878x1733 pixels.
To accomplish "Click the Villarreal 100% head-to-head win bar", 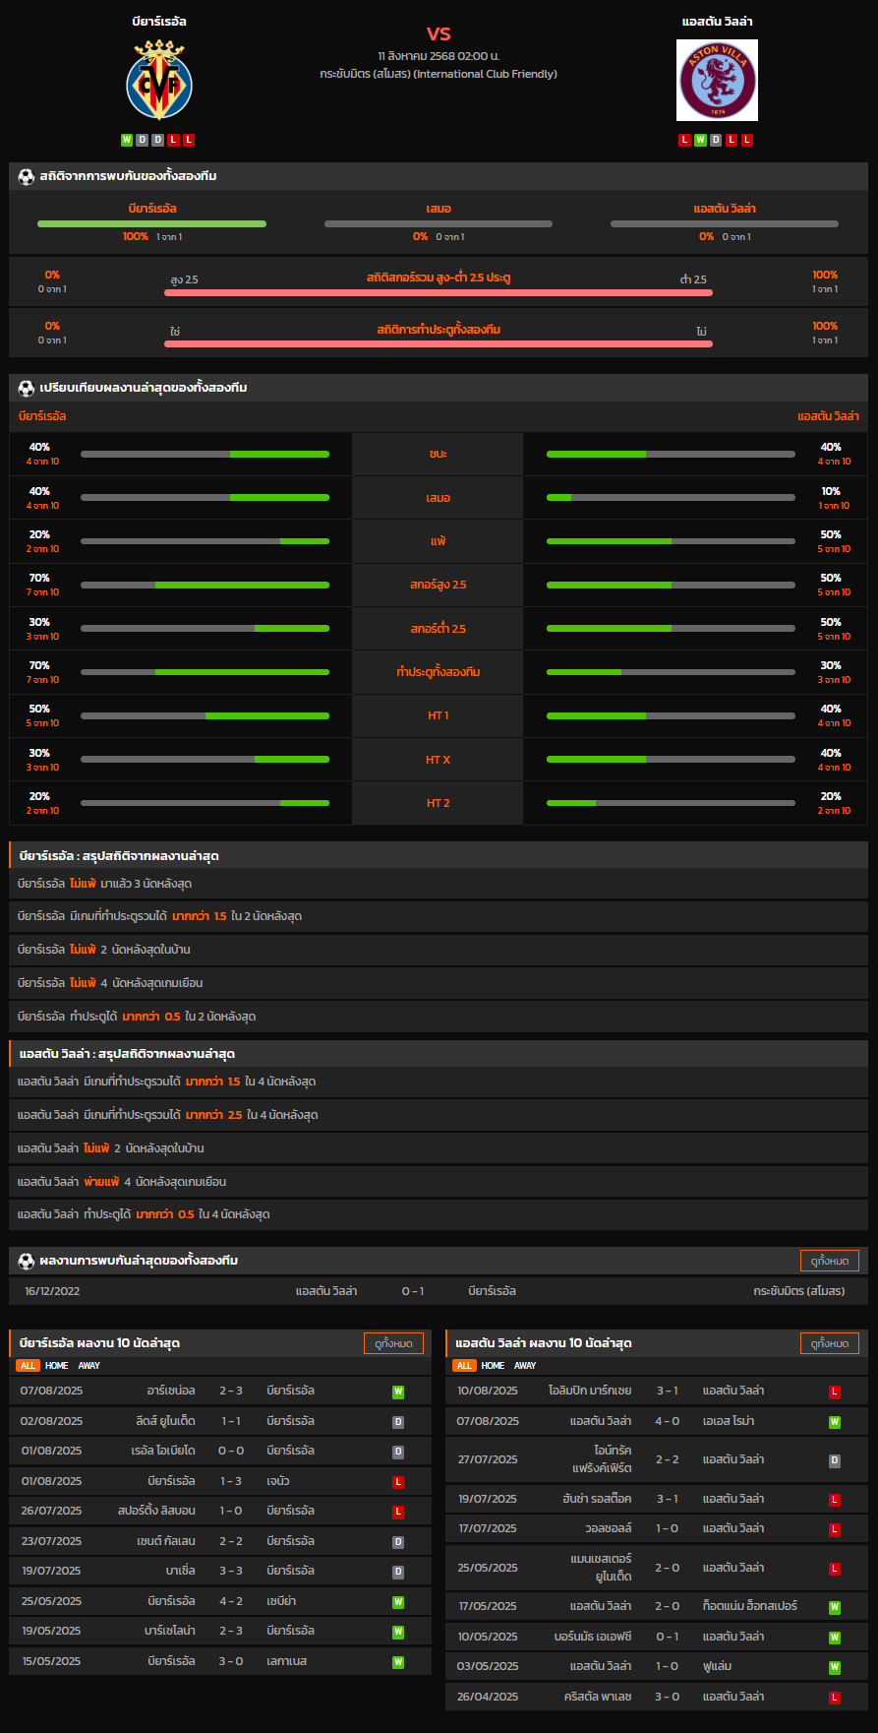I will click(152, 224).
